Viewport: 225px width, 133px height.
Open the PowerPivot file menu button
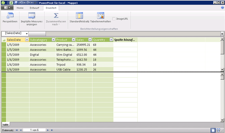[x=7, y=8]
